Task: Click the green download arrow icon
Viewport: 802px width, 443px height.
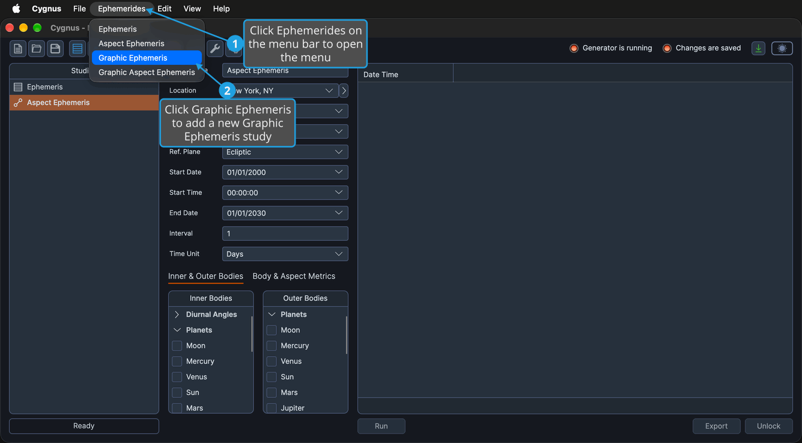Action: coord(758,49)
